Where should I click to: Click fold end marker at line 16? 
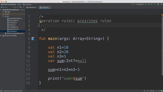(x=37, y=83)
